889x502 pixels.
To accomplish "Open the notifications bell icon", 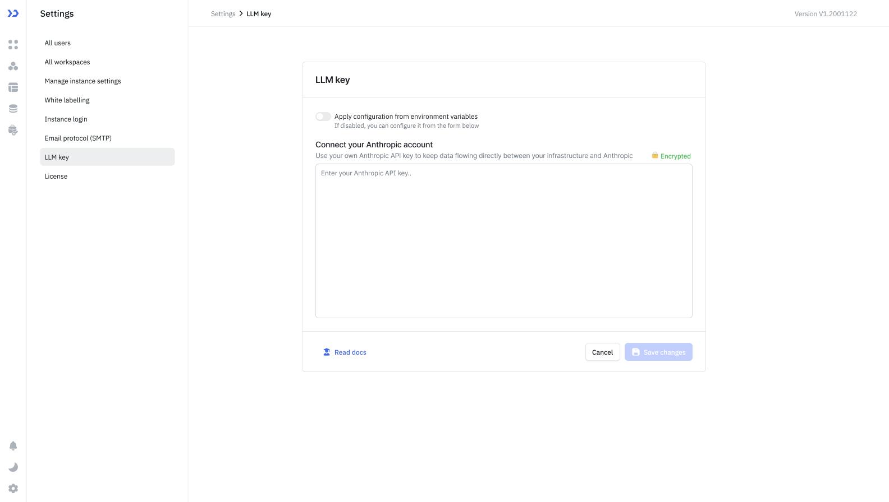I will (x=13, y=446).
